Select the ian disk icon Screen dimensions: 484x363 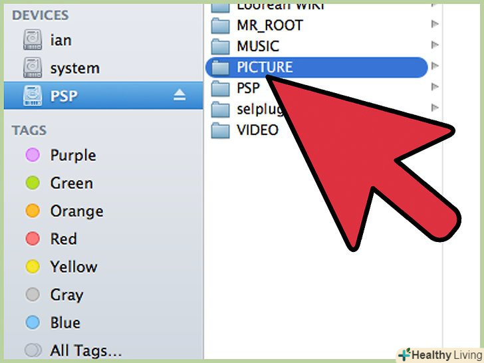point(33,40)
